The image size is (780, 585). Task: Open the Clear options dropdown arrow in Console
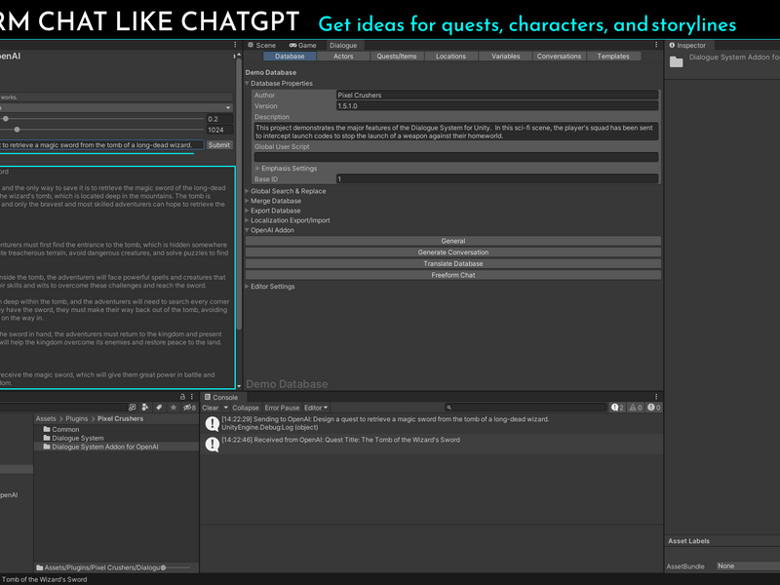[x=226, y=408]
